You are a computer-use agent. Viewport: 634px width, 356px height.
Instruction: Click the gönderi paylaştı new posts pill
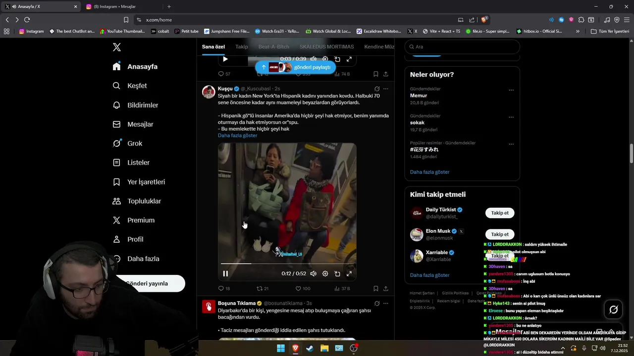(x=296, y=67)
